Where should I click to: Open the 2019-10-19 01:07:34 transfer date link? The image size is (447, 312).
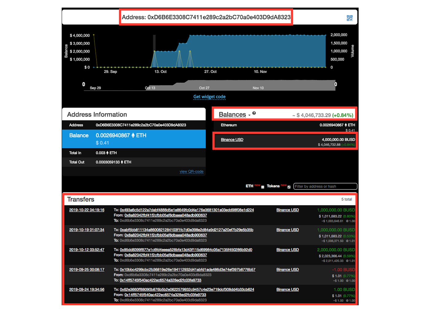(x=87, y=230)
